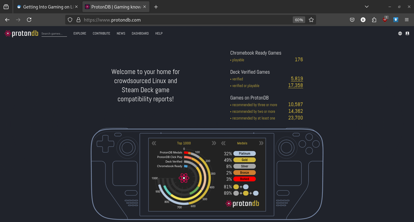Click the tracking protection shield icon
The image size is (414, 222).
pyautogui.click(x=70, y=20)
